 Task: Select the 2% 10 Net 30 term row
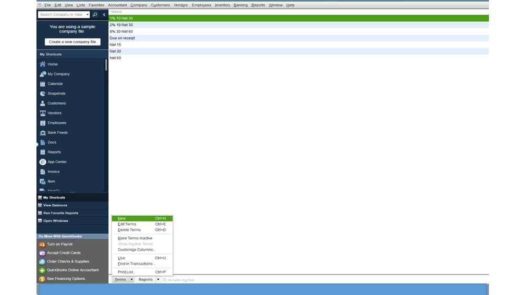pos(298,25)
